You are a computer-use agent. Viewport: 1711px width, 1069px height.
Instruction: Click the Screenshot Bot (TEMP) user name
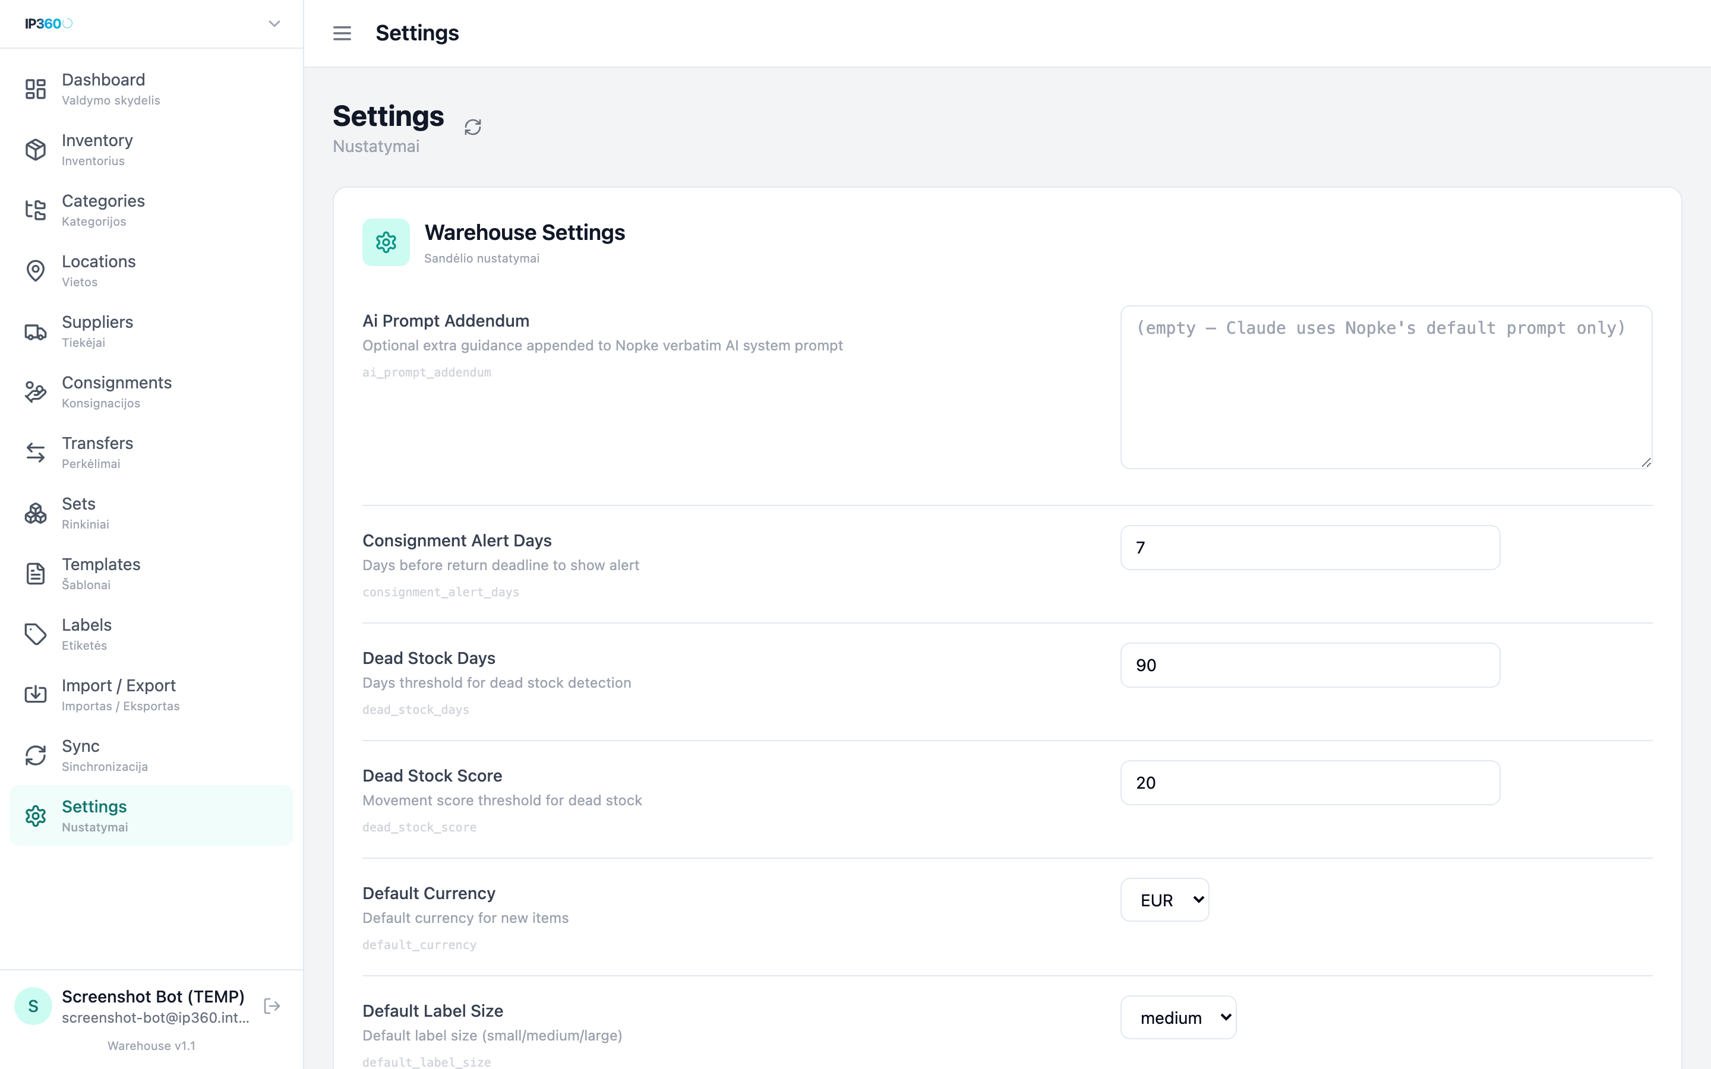[x=153, y=996]
